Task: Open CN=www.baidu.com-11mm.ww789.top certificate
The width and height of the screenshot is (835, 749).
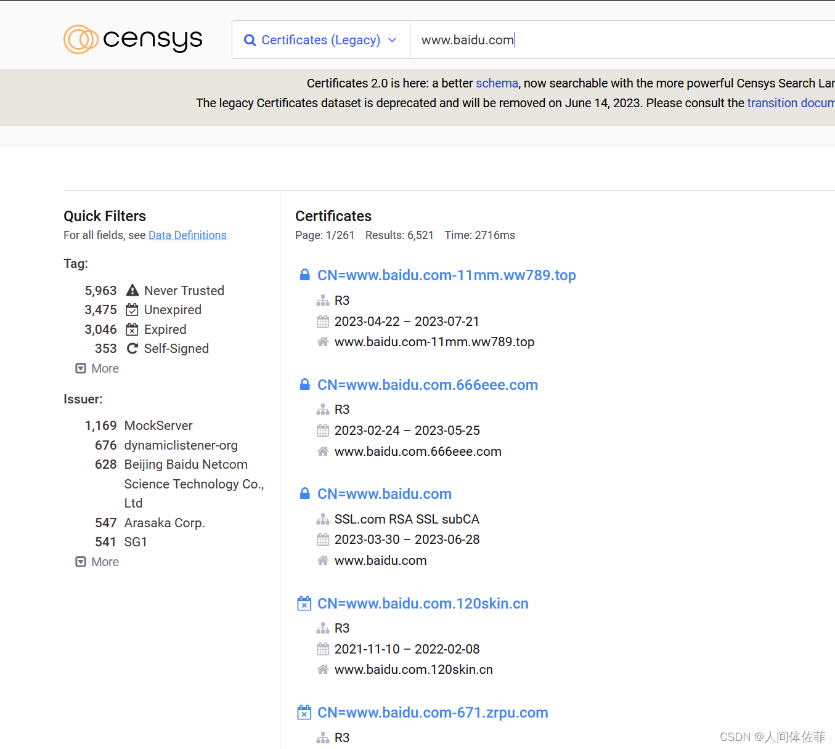Action: (446, 275)
